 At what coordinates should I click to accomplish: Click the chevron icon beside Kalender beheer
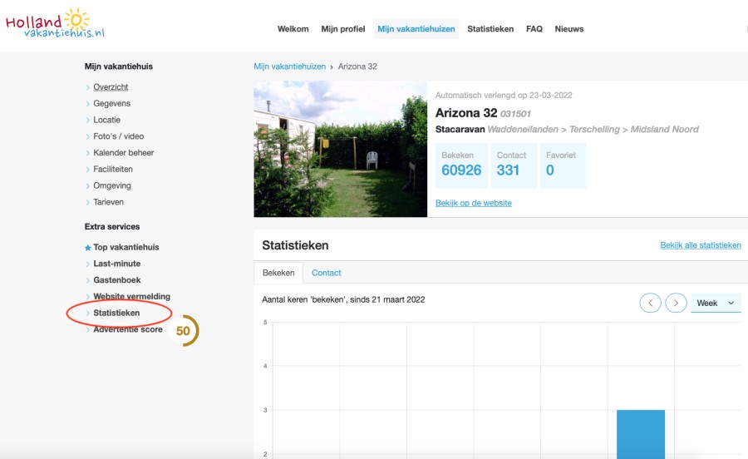click(x=88, y=153)
